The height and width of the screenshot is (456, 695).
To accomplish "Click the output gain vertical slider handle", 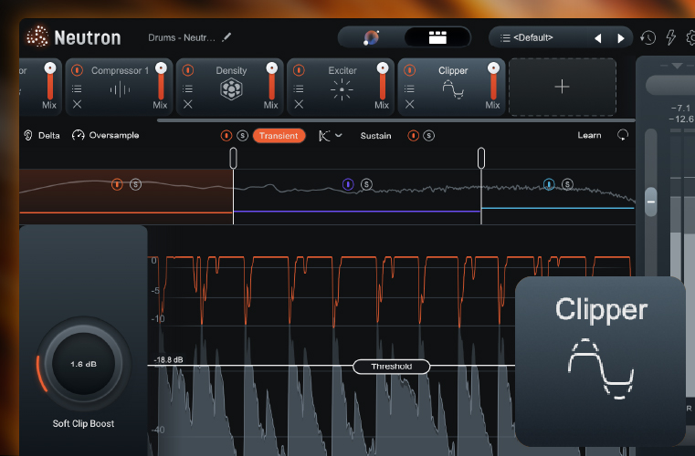I will [x=650, y=202].
